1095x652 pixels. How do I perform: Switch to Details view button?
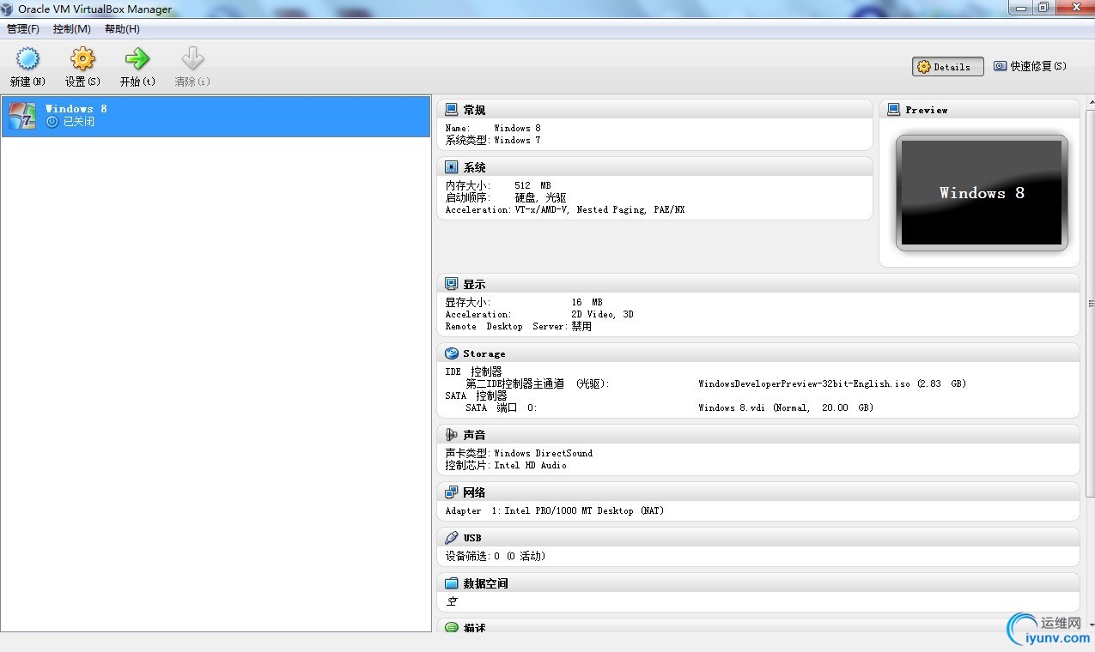(948, 67)
